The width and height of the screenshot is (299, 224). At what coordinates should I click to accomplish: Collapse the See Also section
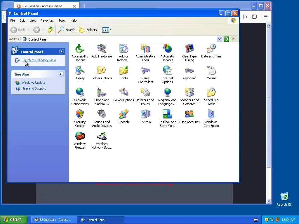61,74
